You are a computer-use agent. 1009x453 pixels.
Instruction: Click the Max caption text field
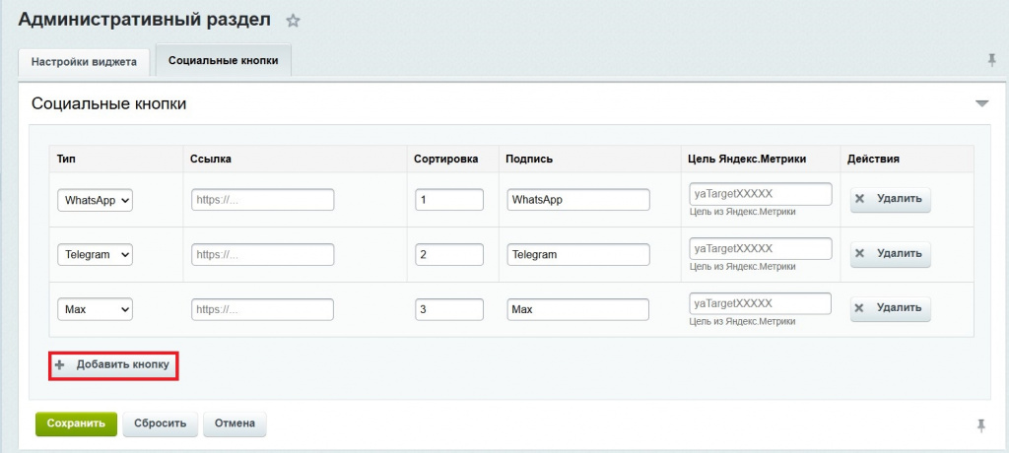coord(577,309)
